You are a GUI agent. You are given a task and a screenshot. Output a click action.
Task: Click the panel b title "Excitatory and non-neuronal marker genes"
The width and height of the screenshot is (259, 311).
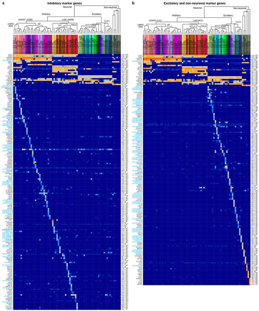tap(195, 3)
